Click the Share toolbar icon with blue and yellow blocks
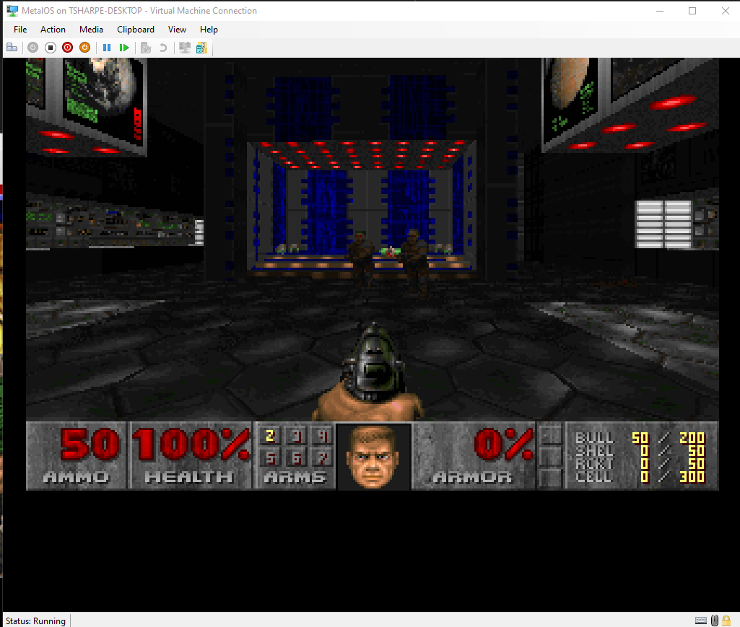 pyautogui.click(x=201, y=48)
